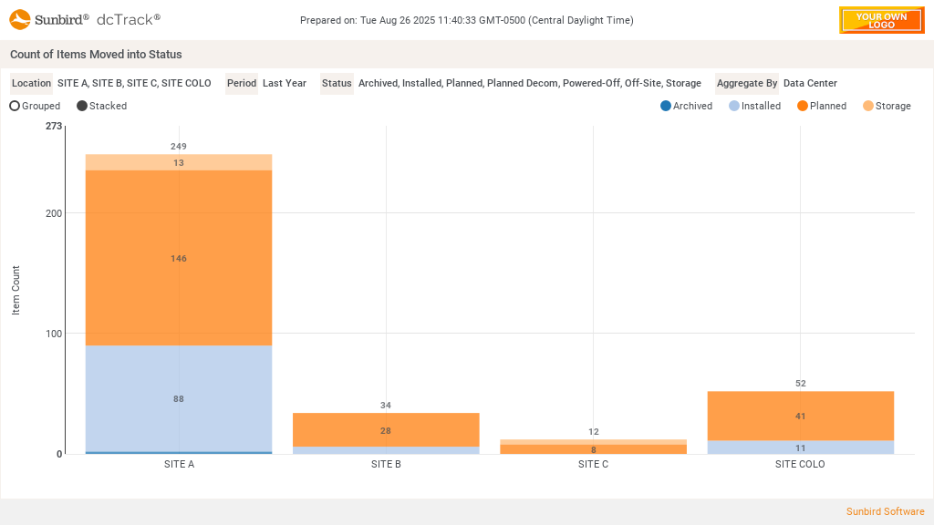Open Aggregate By Data Center selector
The width and height of the screenshot is (934, 525).
click(810, 83)
